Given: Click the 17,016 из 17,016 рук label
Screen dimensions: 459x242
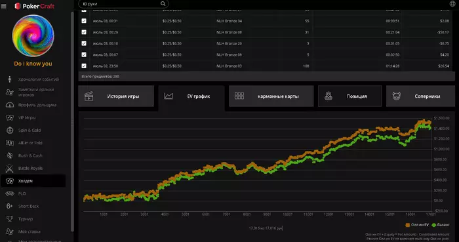Looking at the screenshot, I should coord(266,228).
